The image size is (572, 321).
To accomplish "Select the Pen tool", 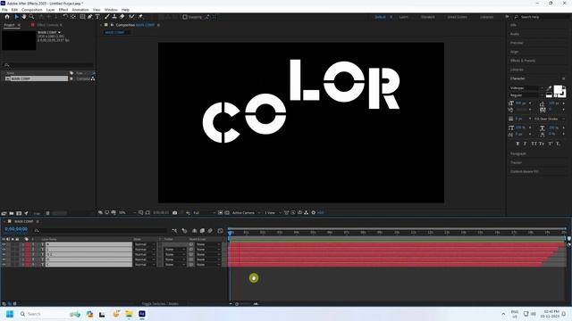I will pyautogui.click(x=90, y=17).
